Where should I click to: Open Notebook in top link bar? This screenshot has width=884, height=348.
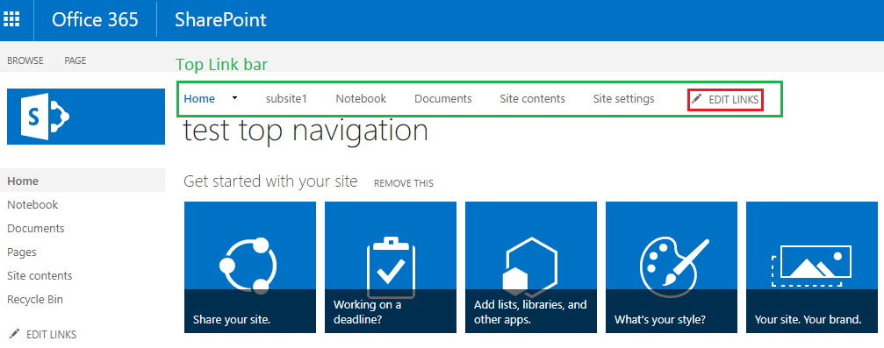pos(361,98)
